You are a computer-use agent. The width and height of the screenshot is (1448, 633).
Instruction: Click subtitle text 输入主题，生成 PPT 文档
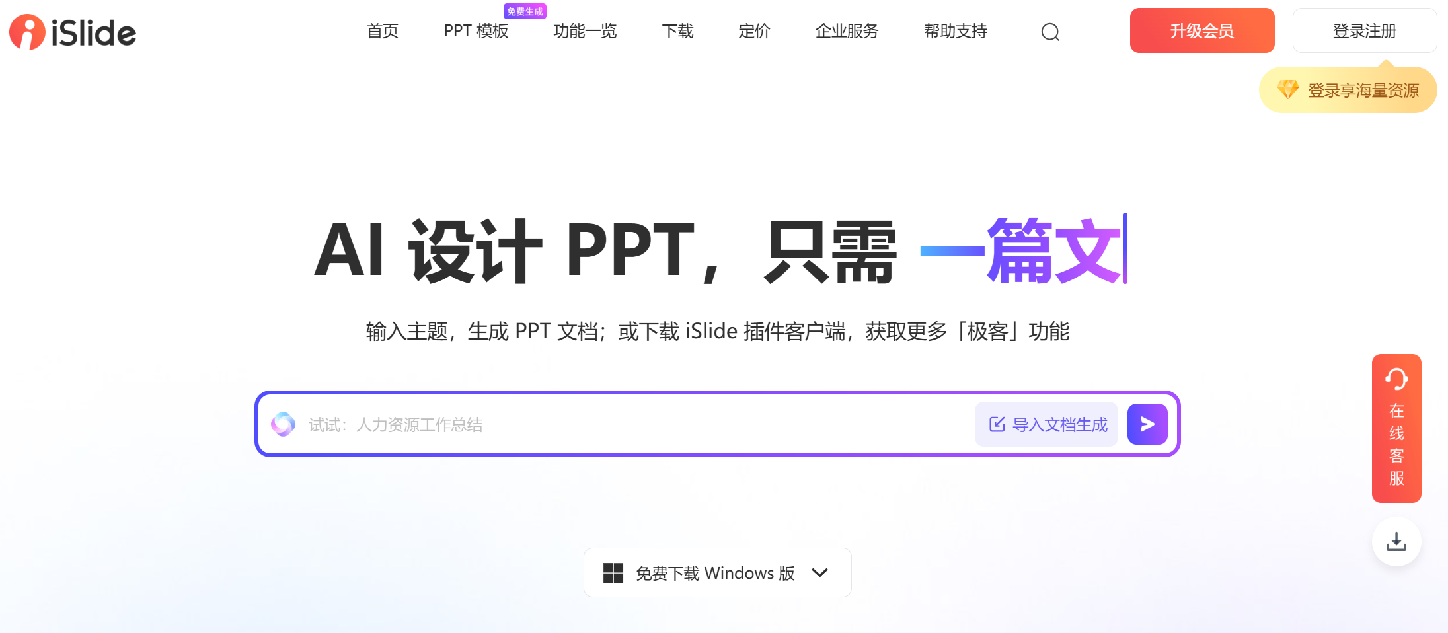click(483, 331)
